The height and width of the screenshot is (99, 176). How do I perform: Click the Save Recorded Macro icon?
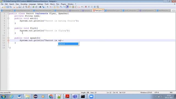point(98,7)
